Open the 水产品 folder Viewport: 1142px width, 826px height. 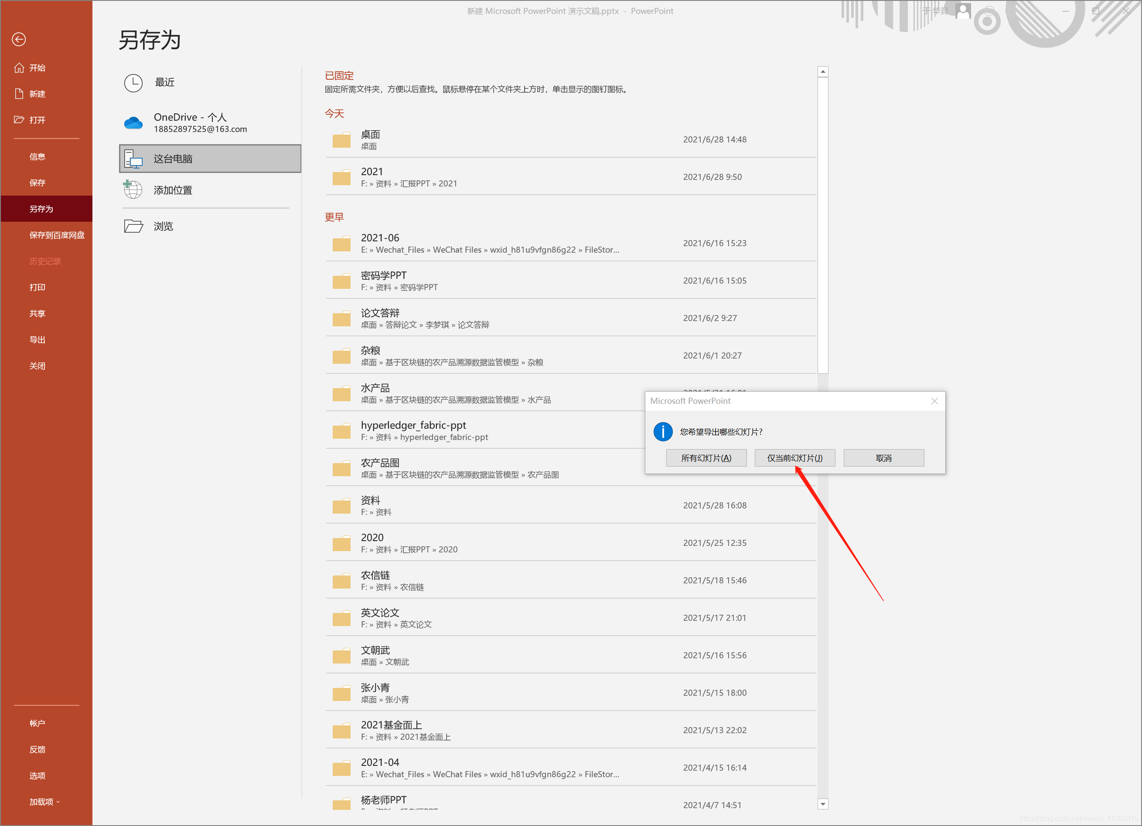(485, 393)
